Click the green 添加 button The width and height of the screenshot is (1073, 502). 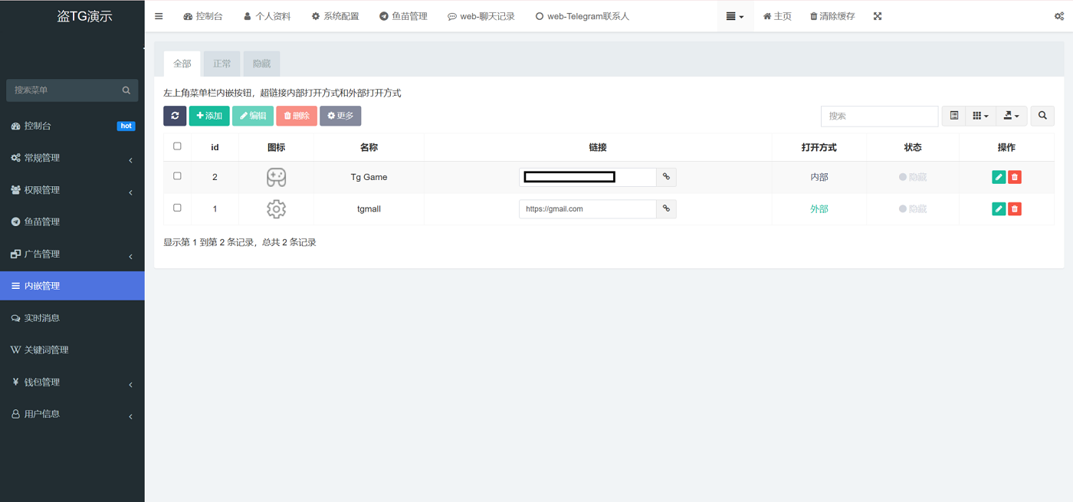tap(209, 116)
